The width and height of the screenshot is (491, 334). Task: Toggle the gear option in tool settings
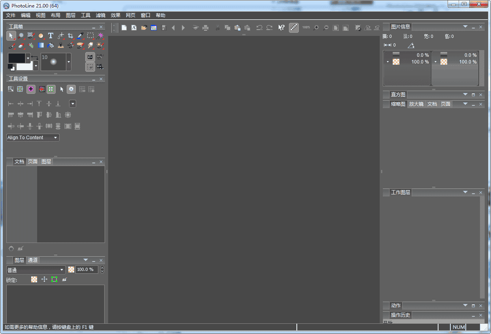71,90
